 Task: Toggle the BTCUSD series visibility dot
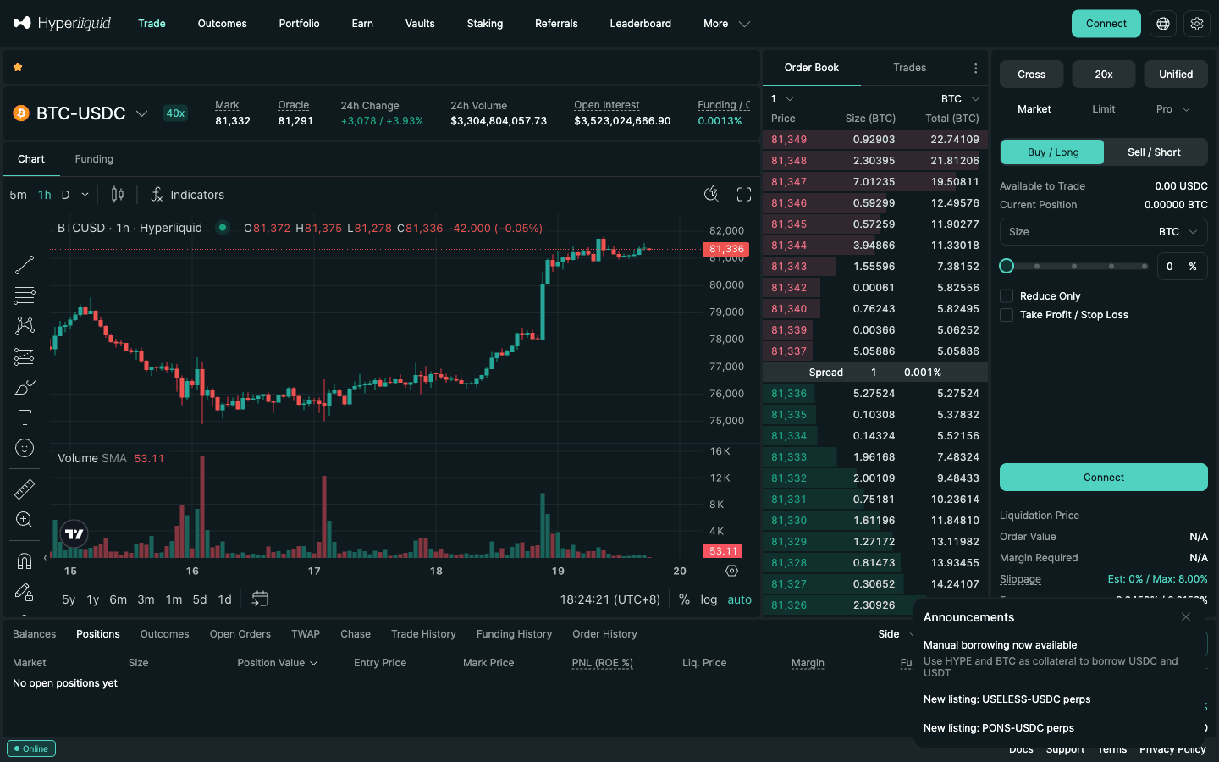pos(223,227)
